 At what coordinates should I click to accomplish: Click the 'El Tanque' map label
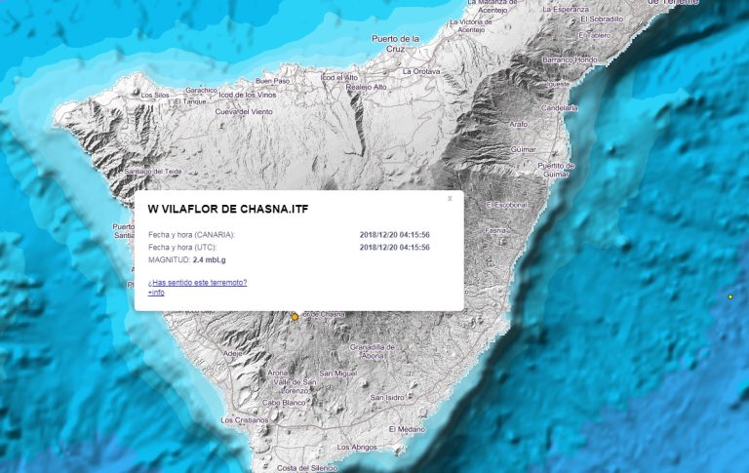[x=190, y=101]
